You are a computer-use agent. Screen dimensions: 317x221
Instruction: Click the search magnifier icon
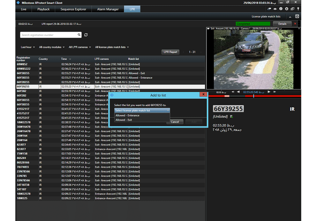tap(79, 35)
